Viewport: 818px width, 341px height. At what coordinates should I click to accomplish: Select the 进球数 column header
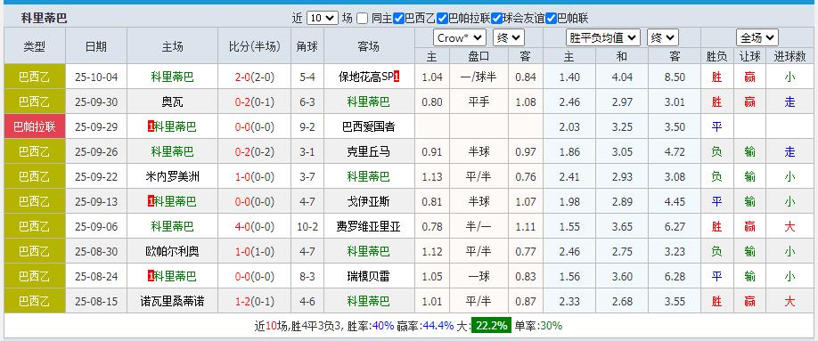point(789,56)
